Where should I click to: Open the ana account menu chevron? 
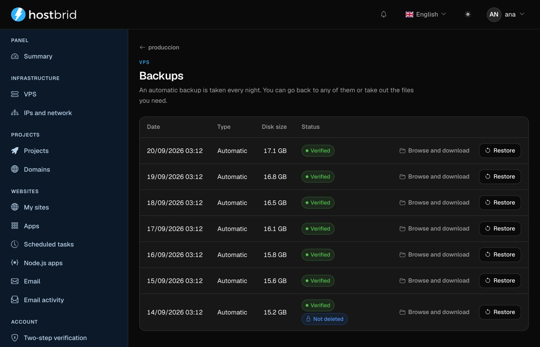[x=522, y=14]
